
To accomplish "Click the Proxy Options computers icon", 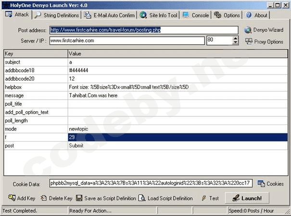I will point(249,41).
